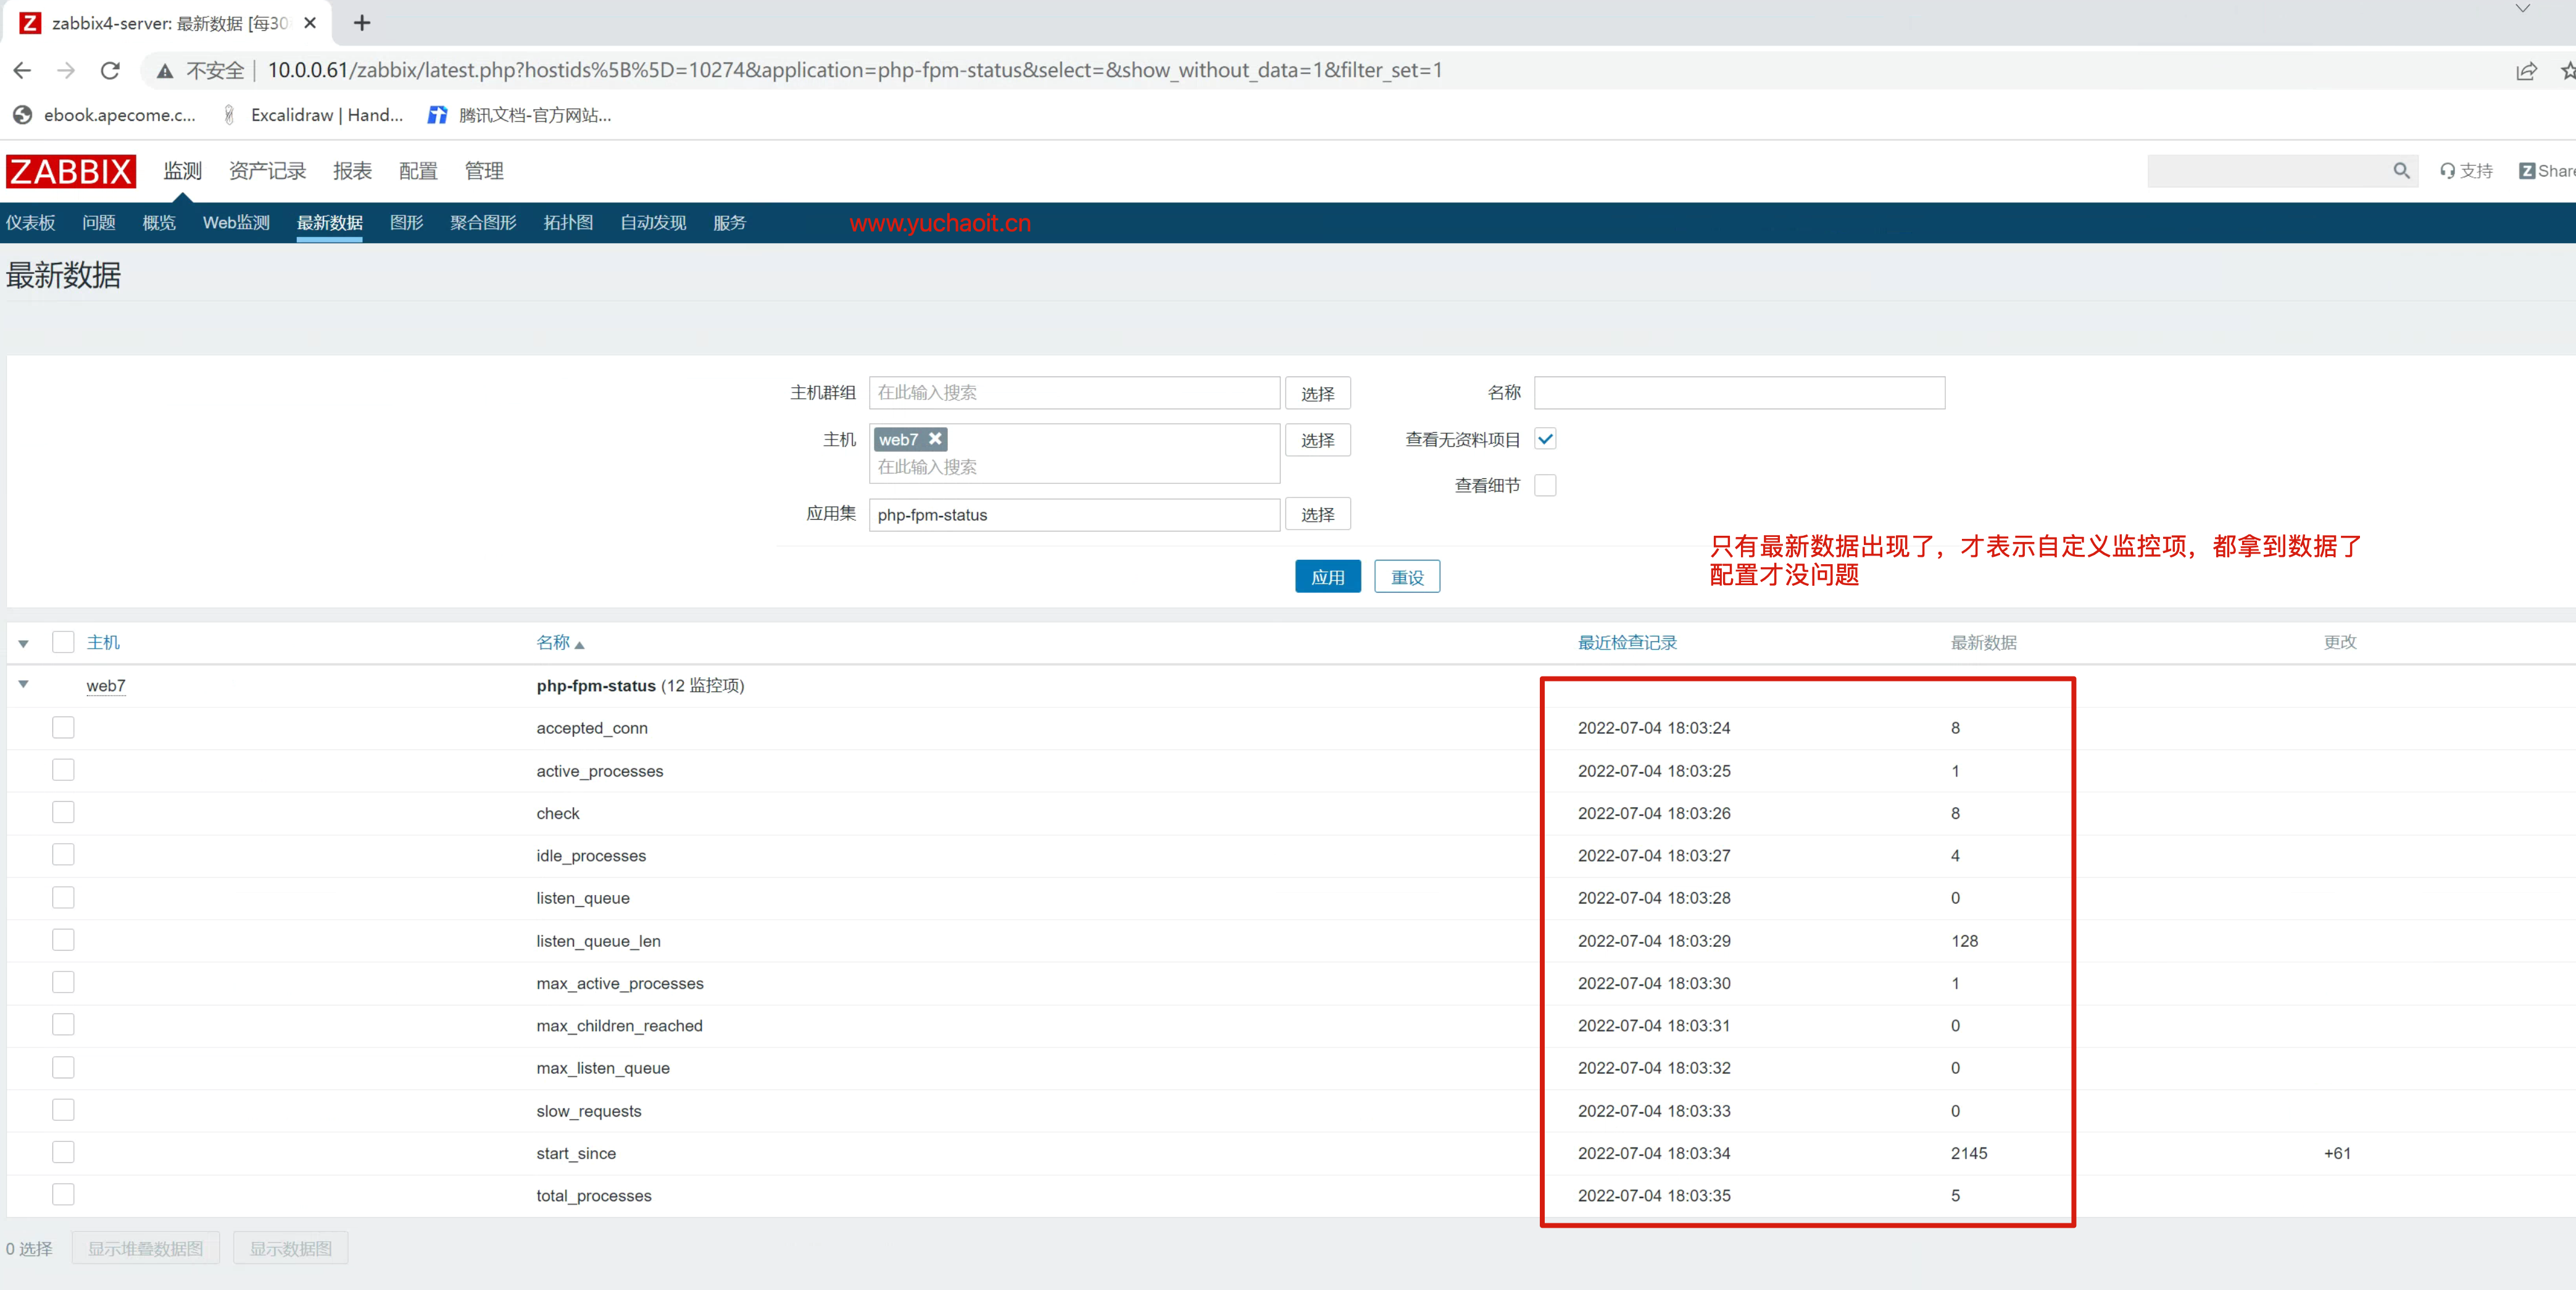Click the search magnifier icon
Image resolution: width=2576 pixels, height=1290 pixels.
coord(2401,171)
